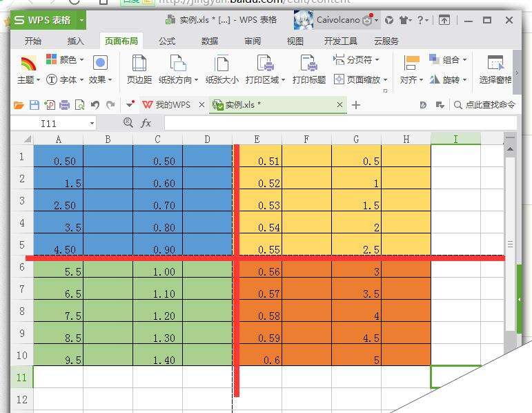This screenshot has width=532, height=413.
Task: Click the 打印标题 print titles icon
Action: (308, 63)
